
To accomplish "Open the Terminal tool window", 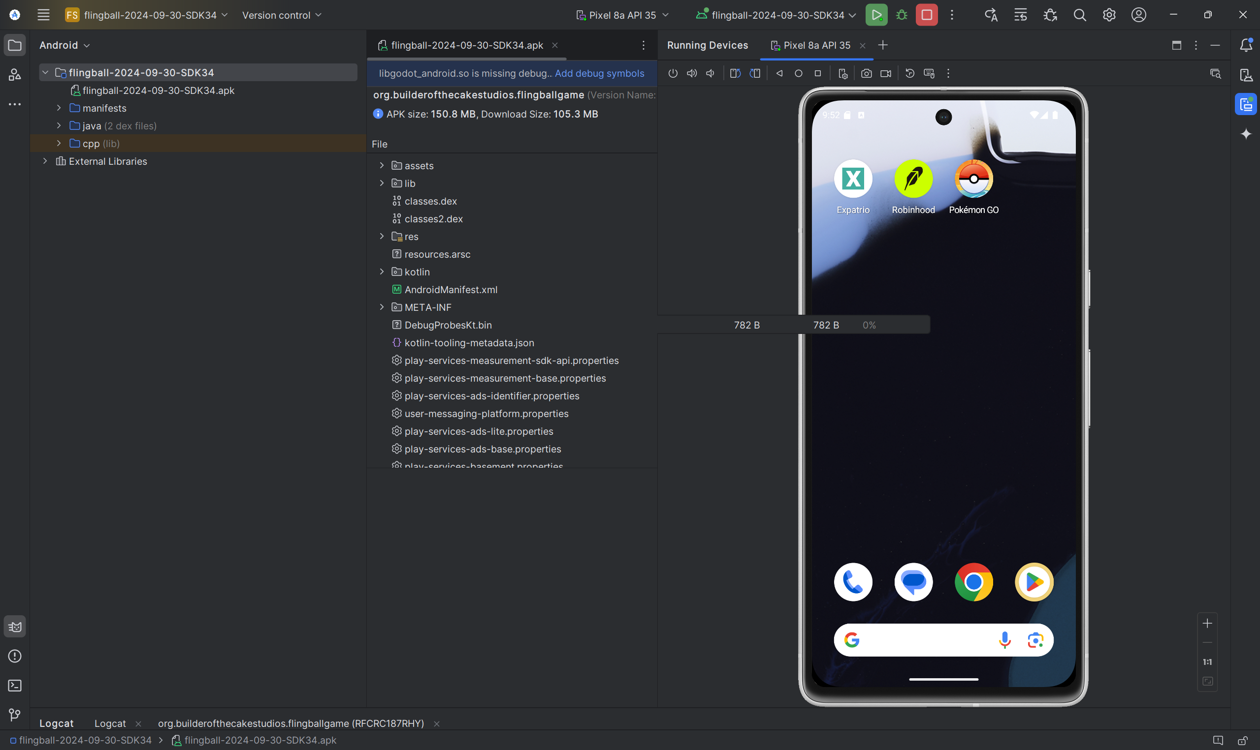I will tap(15, 686).
